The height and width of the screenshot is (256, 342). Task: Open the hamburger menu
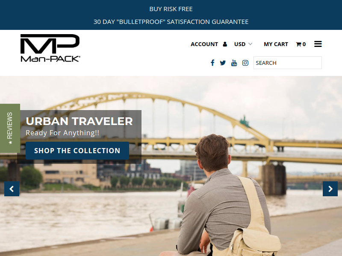pos(318,44)
